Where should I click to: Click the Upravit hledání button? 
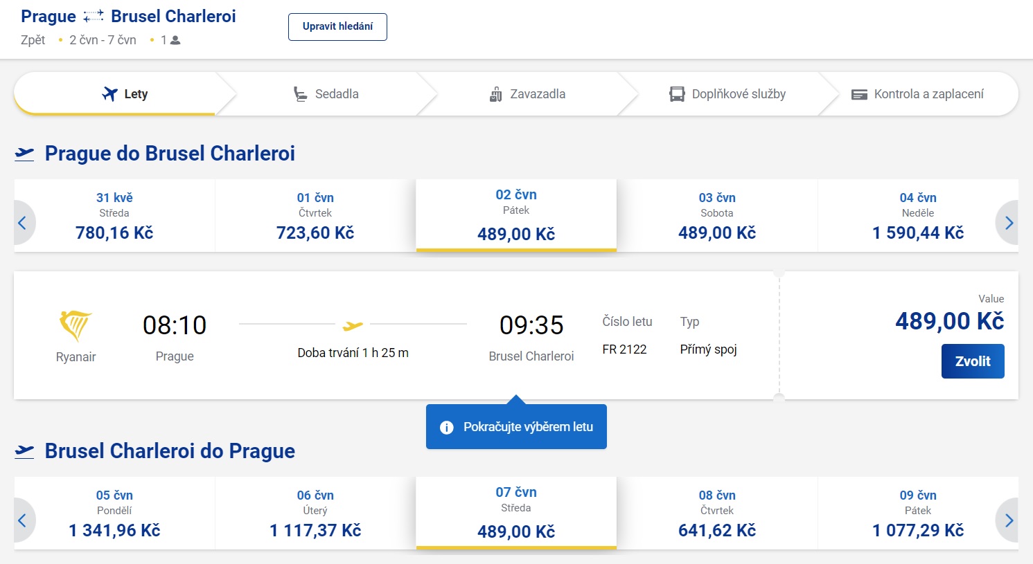(x=337, y=27)
